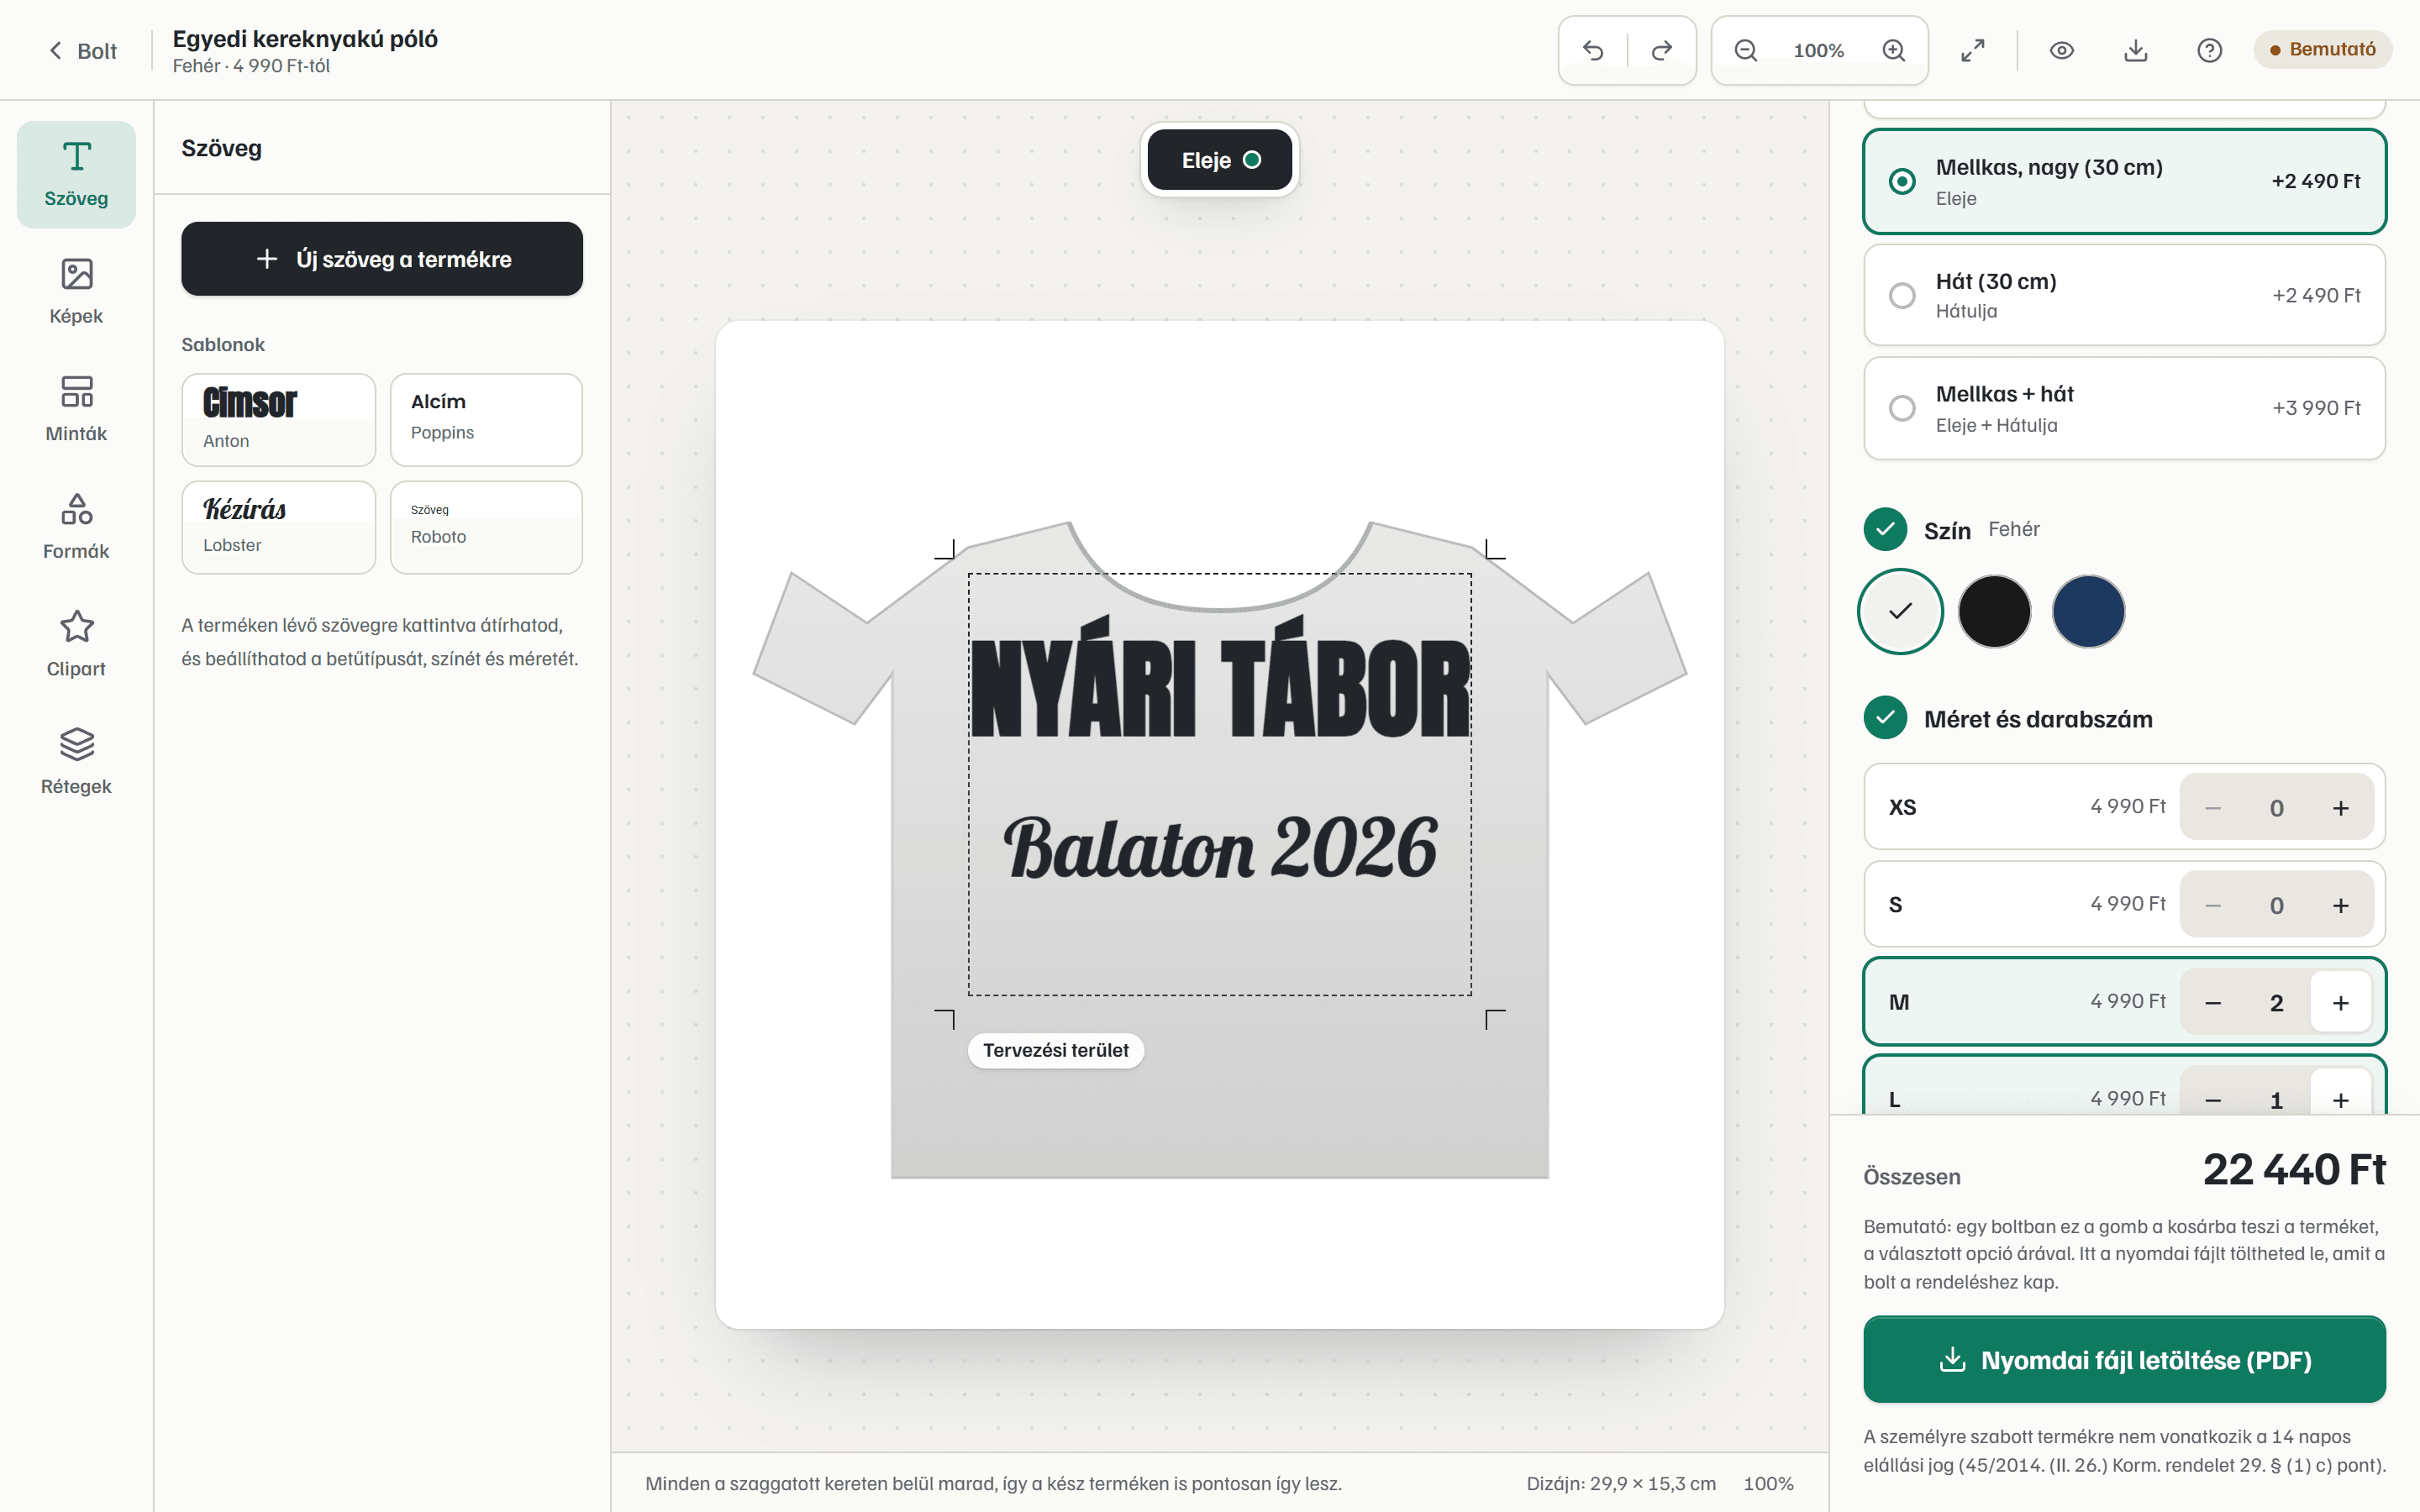The image size is (2420, 1512).
Task: Toggle the Eleje front view pill
Action: [1220, 160]
